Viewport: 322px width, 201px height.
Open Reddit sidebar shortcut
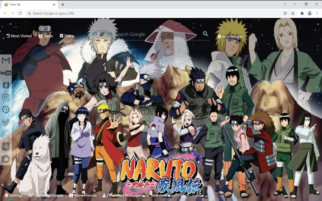point(6,159)
